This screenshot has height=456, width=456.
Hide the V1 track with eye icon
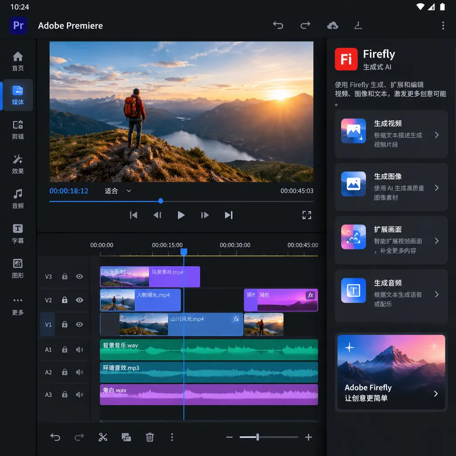point(79,324)
